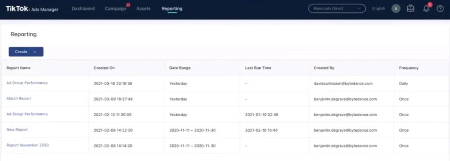The image size is (450, 161).
Task: Open Ad Group Performance report created 2021-02-10
Action: [27, 114]
